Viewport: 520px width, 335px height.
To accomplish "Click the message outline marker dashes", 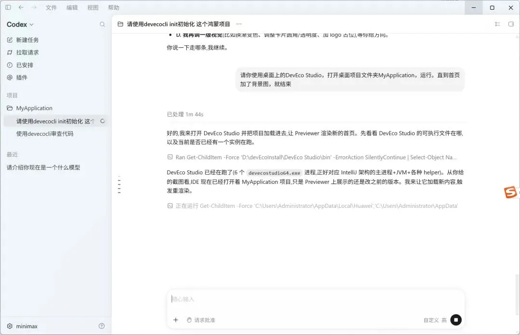I will (x=119, y=184).
